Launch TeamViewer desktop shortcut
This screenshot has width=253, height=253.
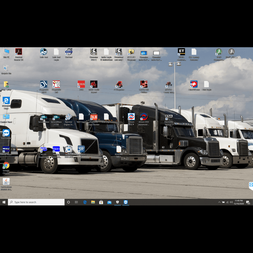tap(6, 134)
